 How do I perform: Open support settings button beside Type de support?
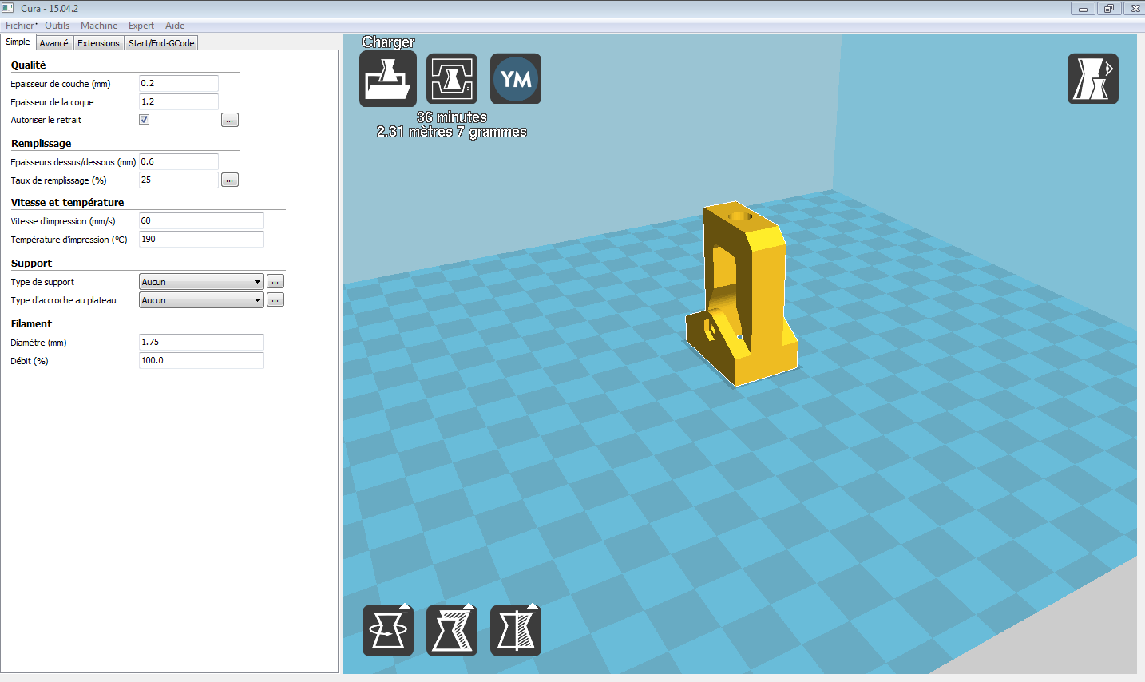point(275,282)
